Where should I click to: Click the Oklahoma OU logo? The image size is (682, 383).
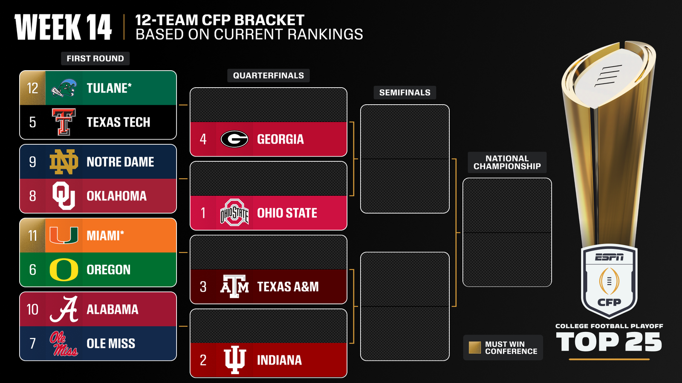coord(64,196)
